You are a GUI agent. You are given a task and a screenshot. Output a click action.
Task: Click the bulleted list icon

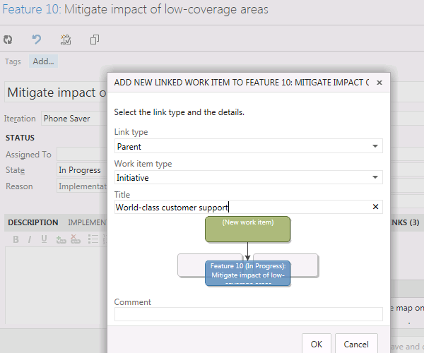pos(93,239)
